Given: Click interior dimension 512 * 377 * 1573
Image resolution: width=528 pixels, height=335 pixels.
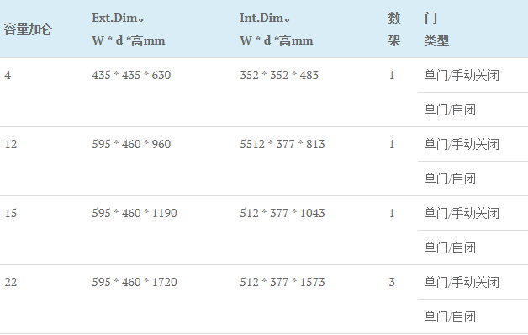Looking at the screenshot, I should tap(282, 282).
